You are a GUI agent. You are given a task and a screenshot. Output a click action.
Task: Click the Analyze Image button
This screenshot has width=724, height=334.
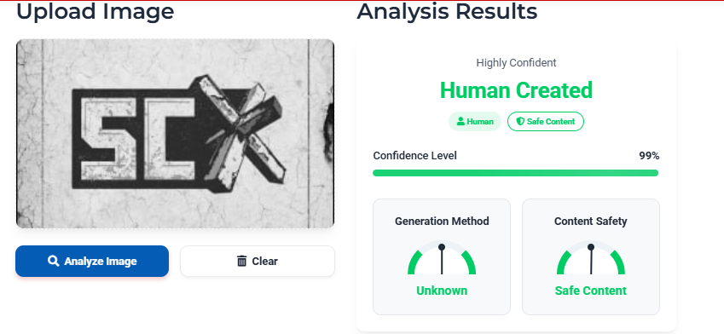(x=92, y=261)
